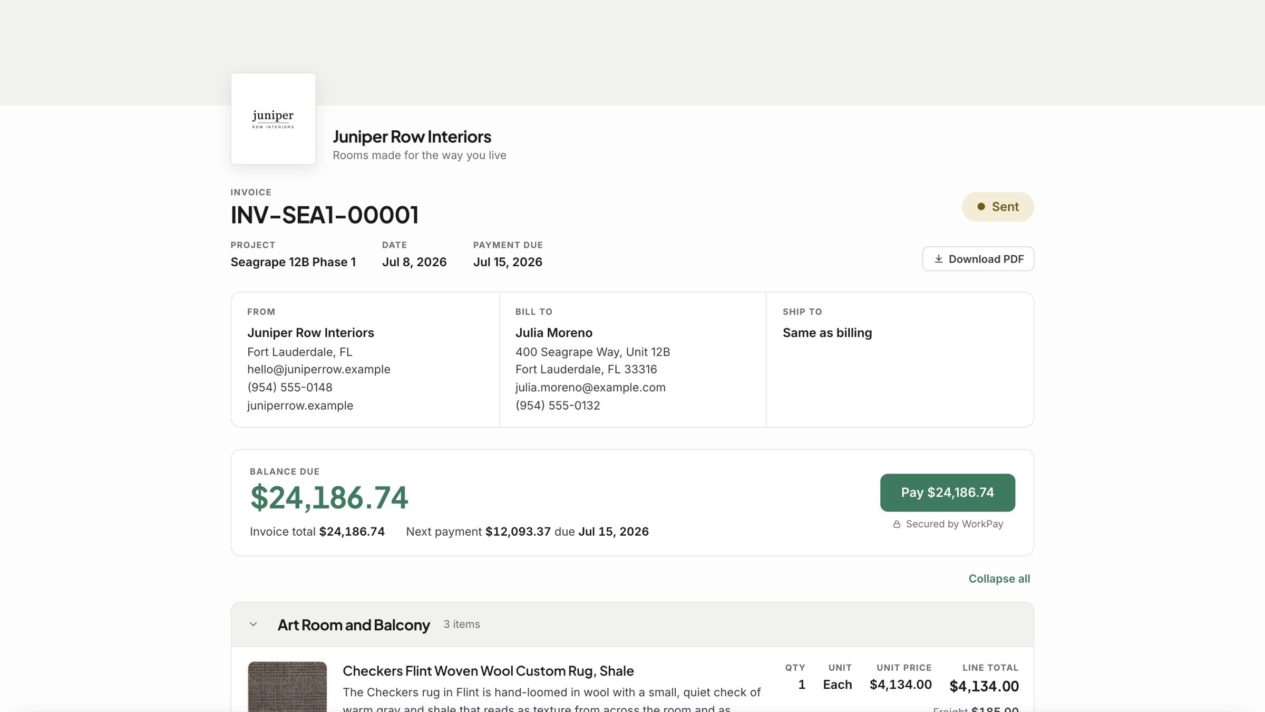Click the Rooms made for the way you live tagline
Image resolution: width=1265 pixels, height=712 pixels.
[x=420, y=156]
